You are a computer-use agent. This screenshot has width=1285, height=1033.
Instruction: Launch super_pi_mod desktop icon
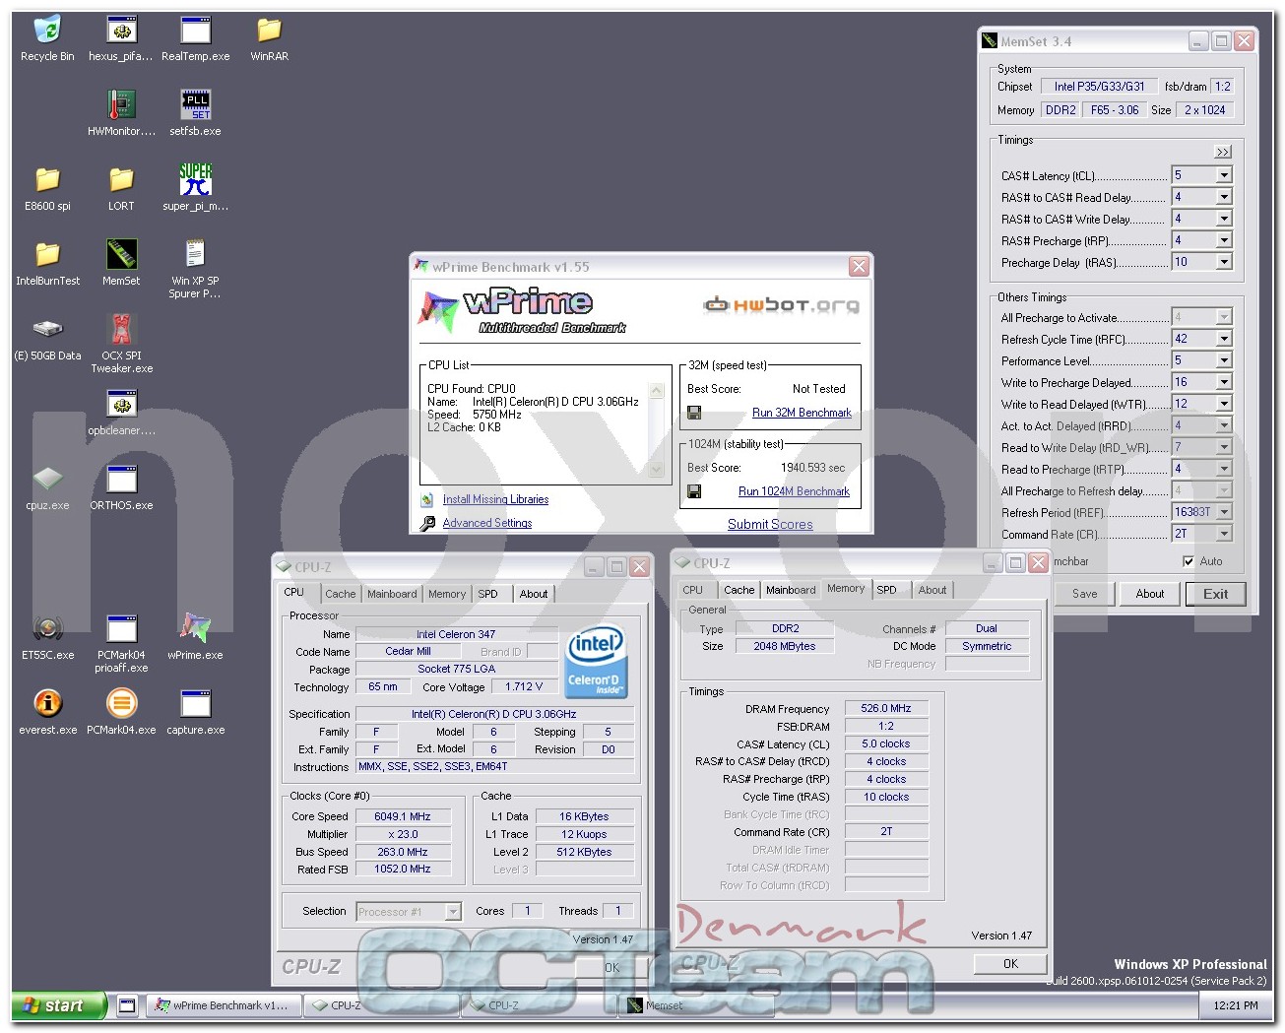(195, 188)
